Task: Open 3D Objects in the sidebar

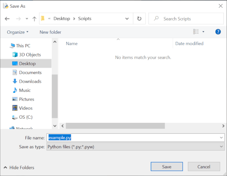Action: 30,55
